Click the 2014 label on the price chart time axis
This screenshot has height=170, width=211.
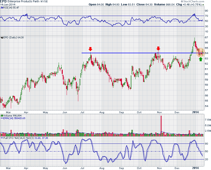[x=196, y=112]
